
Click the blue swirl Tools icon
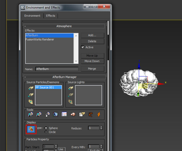pyautogui.click(x=56, y=114)
